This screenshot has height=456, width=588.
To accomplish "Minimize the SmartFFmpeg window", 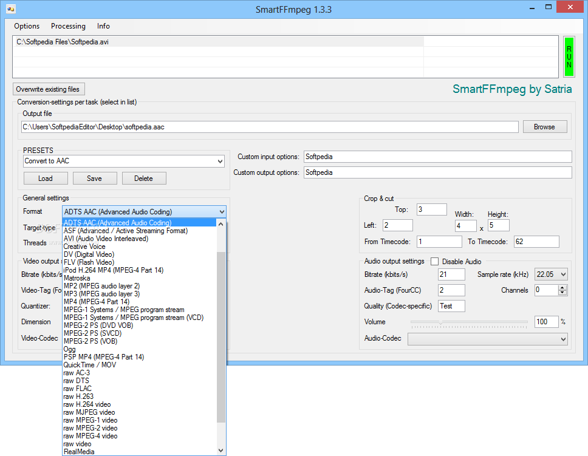I will click(532, 7).
